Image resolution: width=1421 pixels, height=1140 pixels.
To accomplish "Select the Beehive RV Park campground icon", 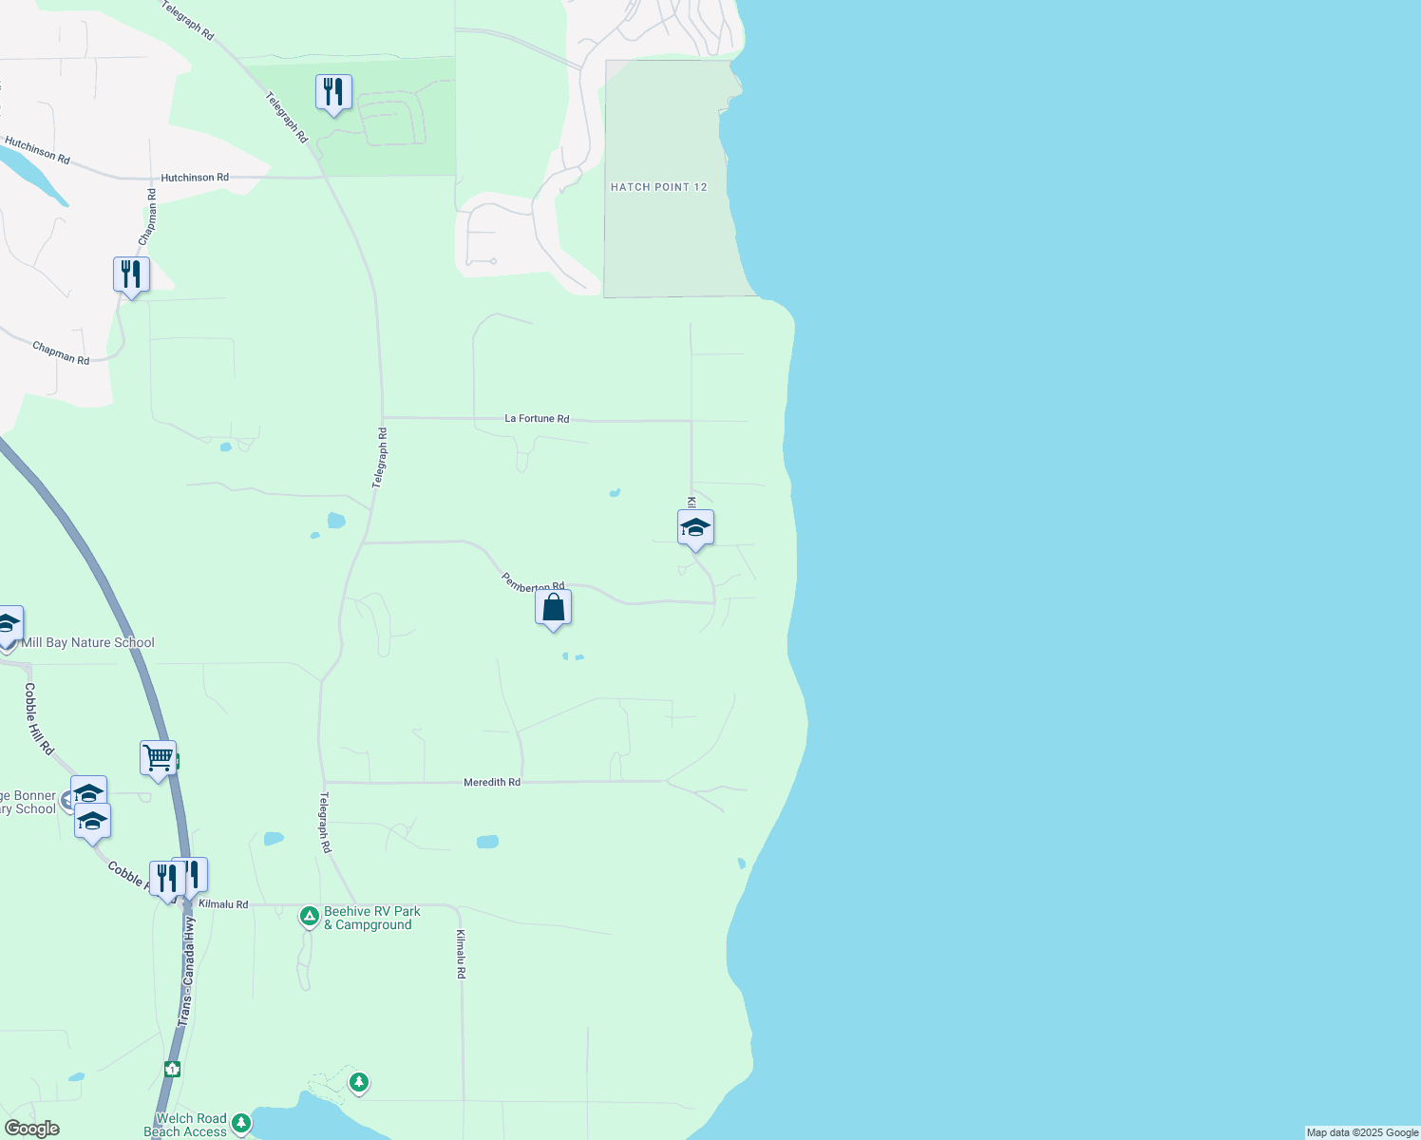I will tap(309, 917).
